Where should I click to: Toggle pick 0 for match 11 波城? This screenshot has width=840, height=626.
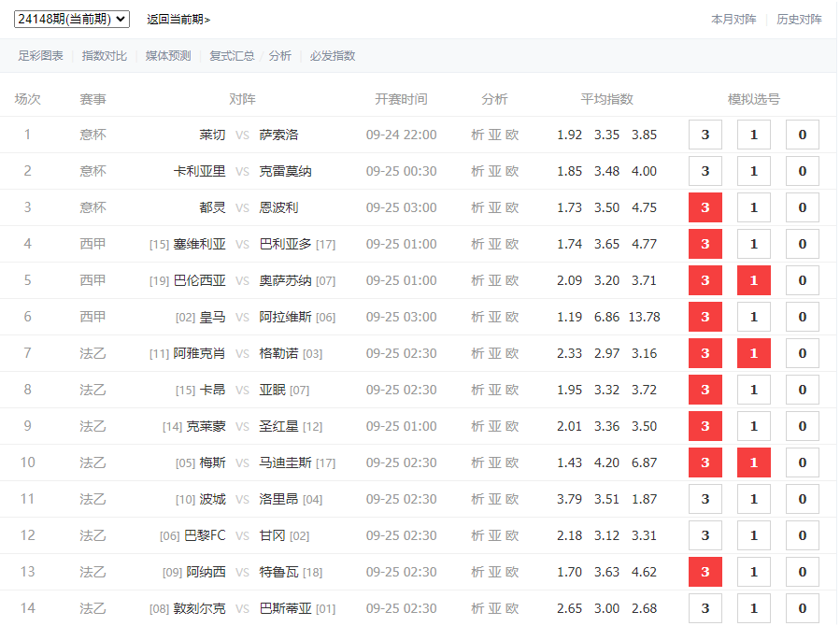(x=803, y=499)
